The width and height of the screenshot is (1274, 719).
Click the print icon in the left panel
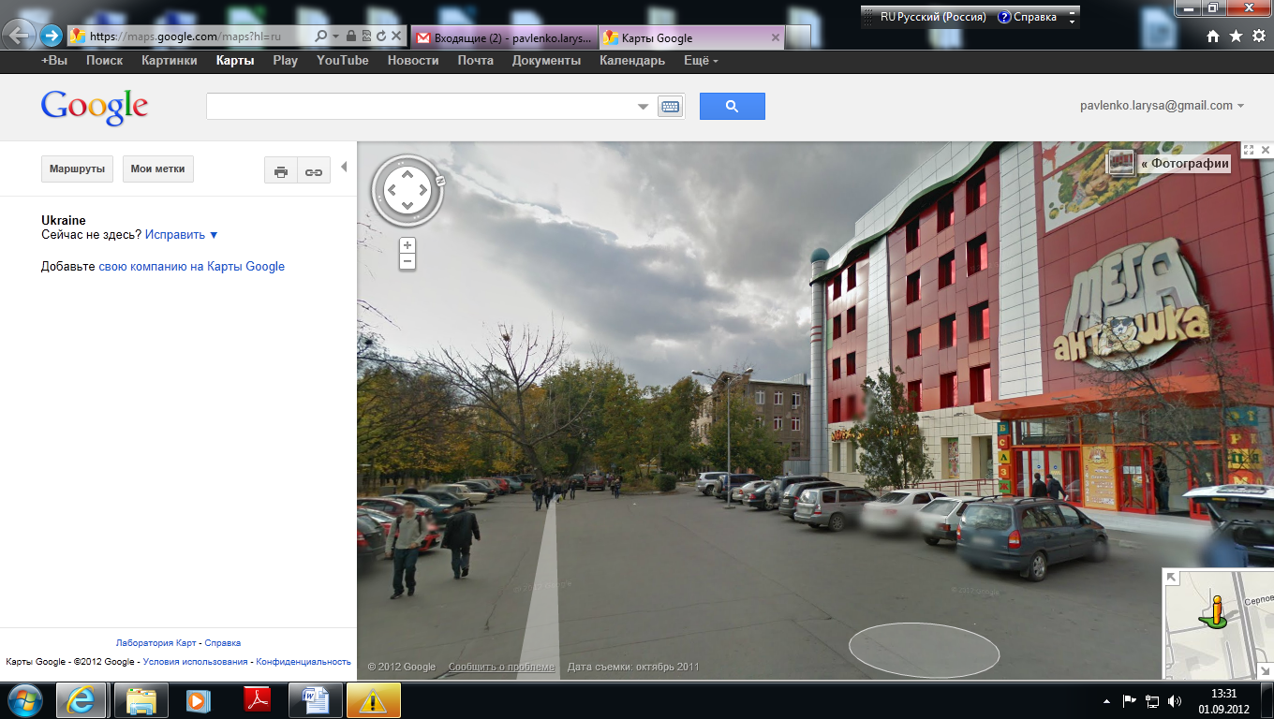pos(280,170)
